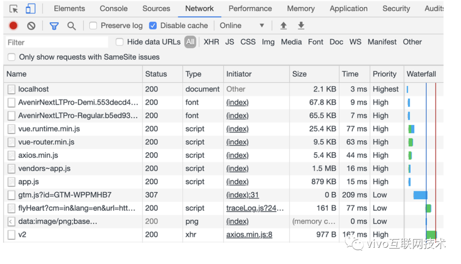
Task: Enable Only show requests with SameSite issues
Action: pyautogui.click(x=12, y=57)
